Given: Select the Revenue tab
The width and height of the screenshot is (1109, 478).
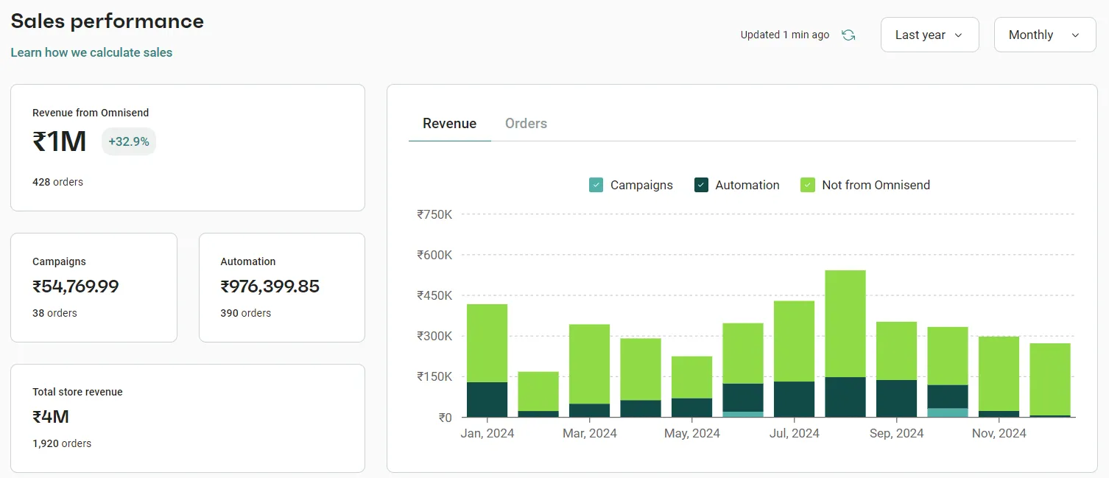Looking at the screenshot, I should click(x=449, y=124).
